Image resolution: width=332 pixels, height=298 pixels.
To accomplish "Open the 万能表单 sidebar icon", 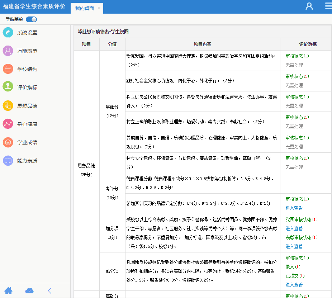I will click(x=8, y=51).
